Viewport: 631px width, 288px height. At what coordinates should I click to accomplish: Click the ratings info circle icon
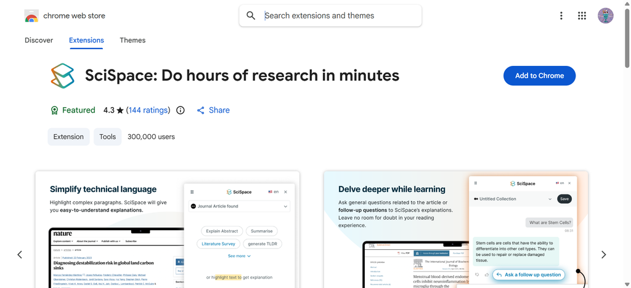click(x=181, y=110)
